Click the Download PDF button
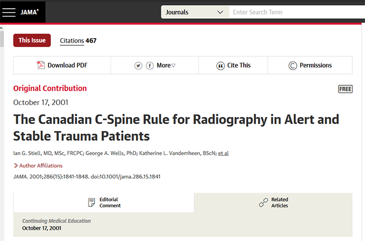The image size is (365, 241). tap(62, 65)
